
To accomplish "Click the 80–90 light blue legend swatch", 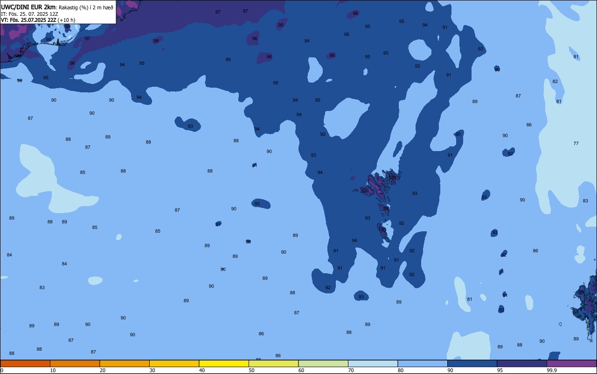I will 423,363.
